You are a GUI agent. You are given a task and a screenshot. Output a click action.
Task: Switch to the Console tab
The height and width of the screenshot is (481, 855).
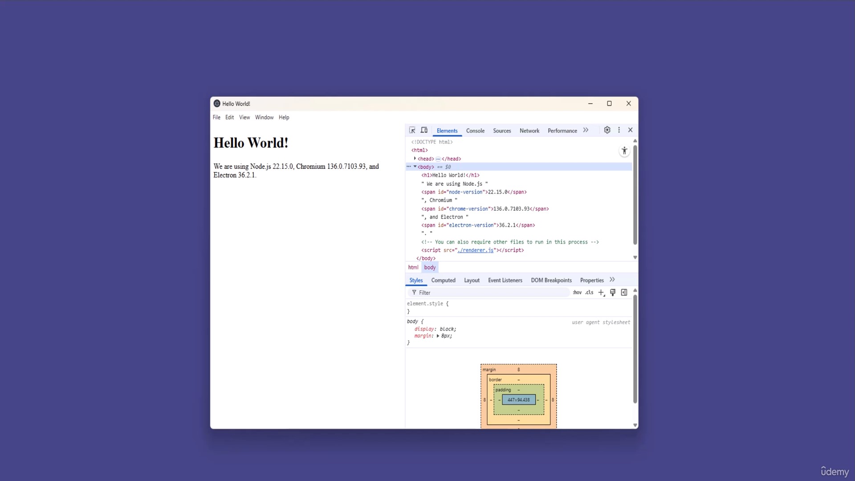coord(475,130)
